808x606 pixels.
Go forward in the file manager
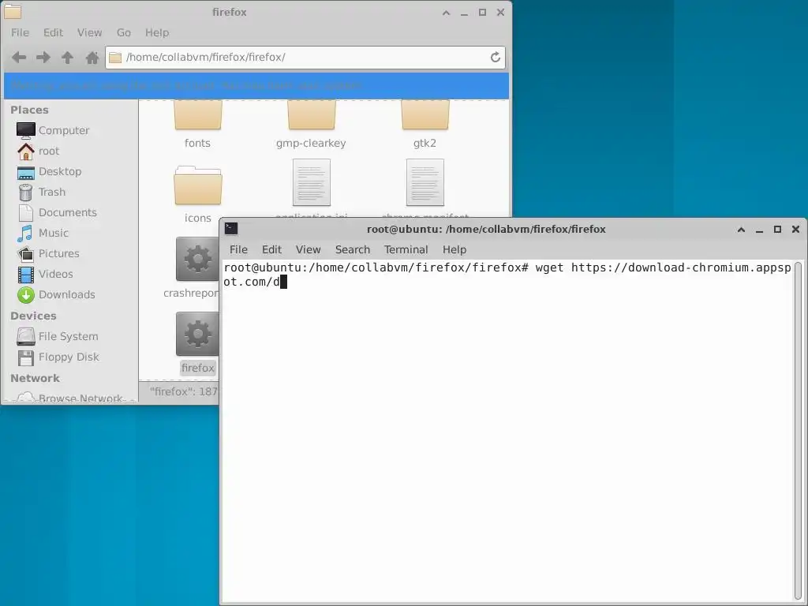[43, 57]
